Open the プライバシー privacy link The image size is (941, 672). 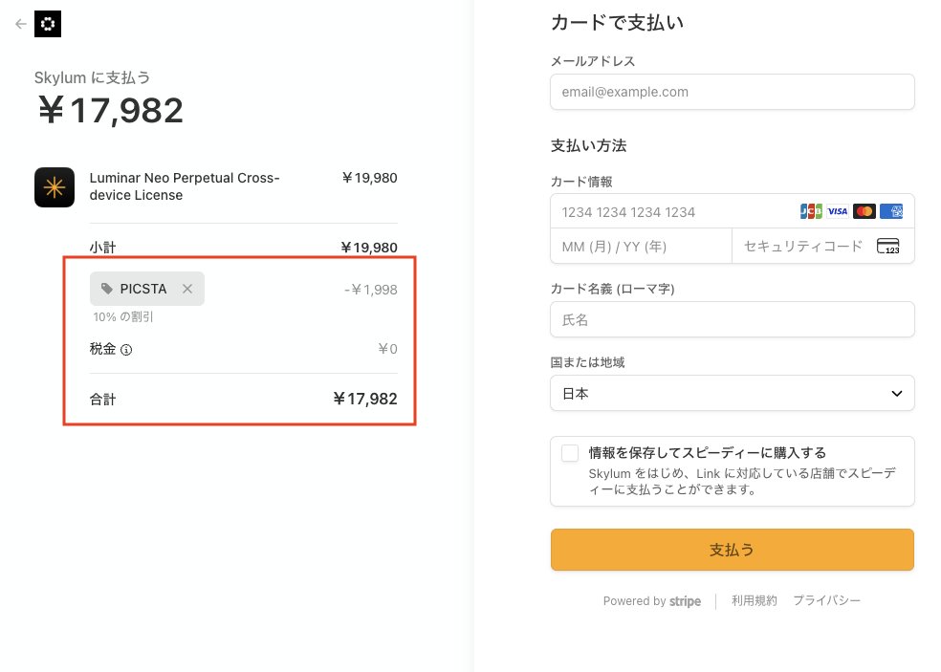click(826, 601)
